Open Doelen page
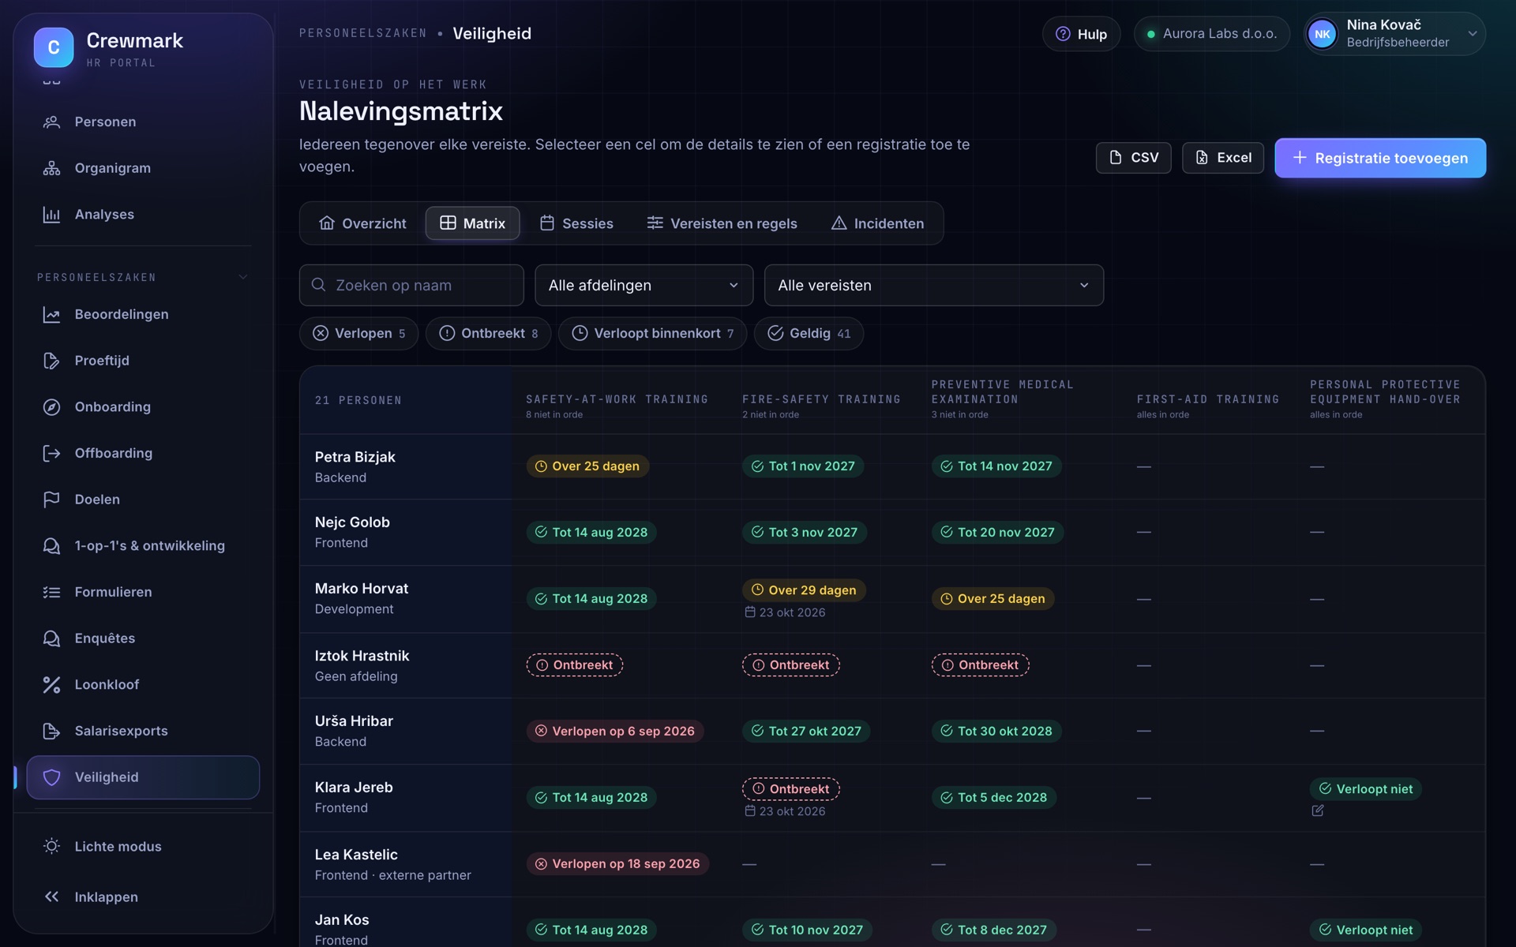This screenshot has width=1516, height=947. [x=143, y=500]
